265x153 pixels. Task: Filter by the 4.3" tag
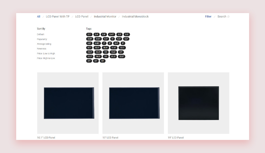(x=106, y=39)
